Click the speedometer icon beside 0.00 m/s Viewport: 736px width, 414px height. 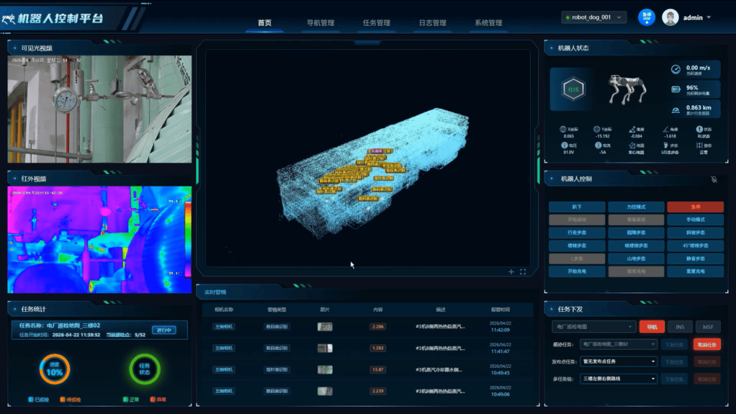point(675,70)
